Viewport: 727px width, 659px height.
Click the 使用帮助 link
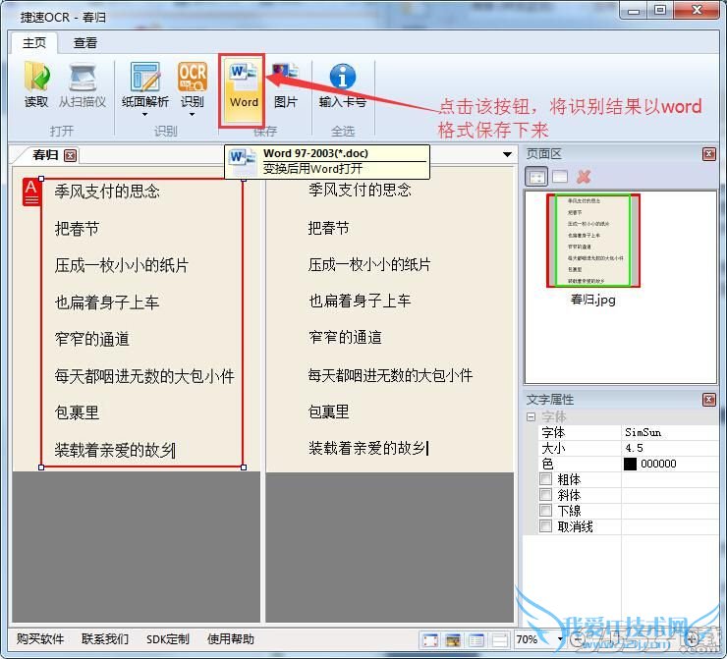(231, 639)
